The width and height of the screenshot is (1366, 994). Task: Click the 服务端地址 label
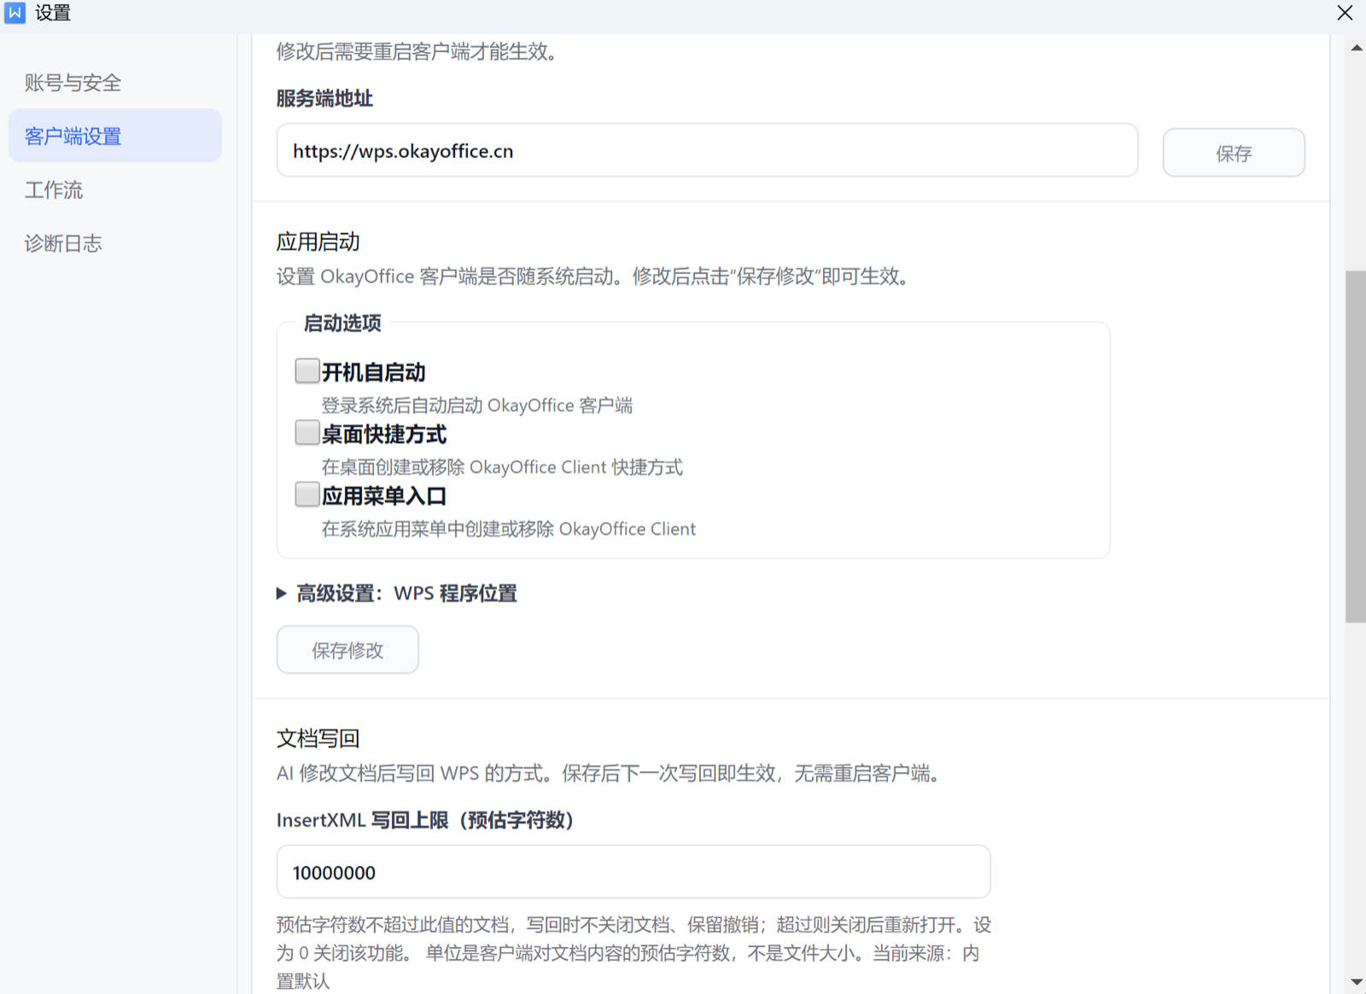point(324,98)
